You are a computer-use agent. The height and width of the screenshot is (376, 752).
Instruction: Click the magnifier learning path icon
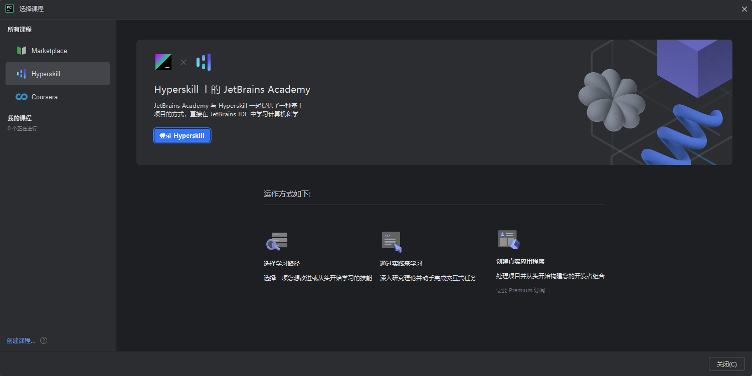276,241
